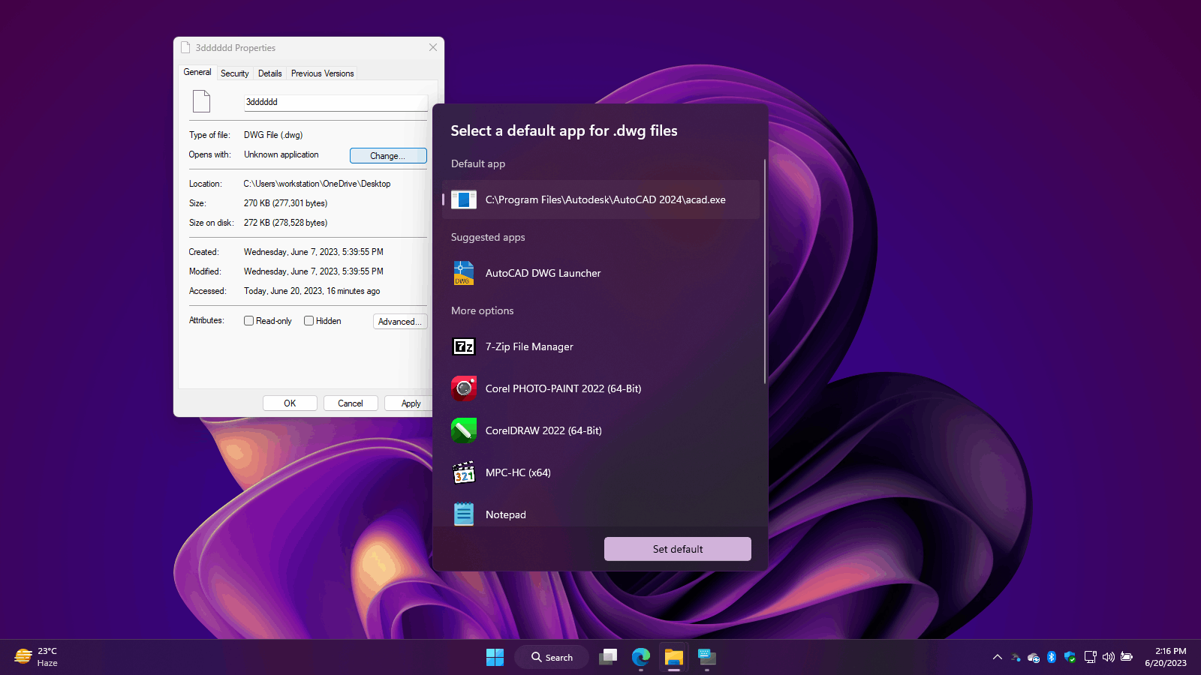
Task: Enable the Read-only attribute checkbox
Action: click(x=248, y=321)
